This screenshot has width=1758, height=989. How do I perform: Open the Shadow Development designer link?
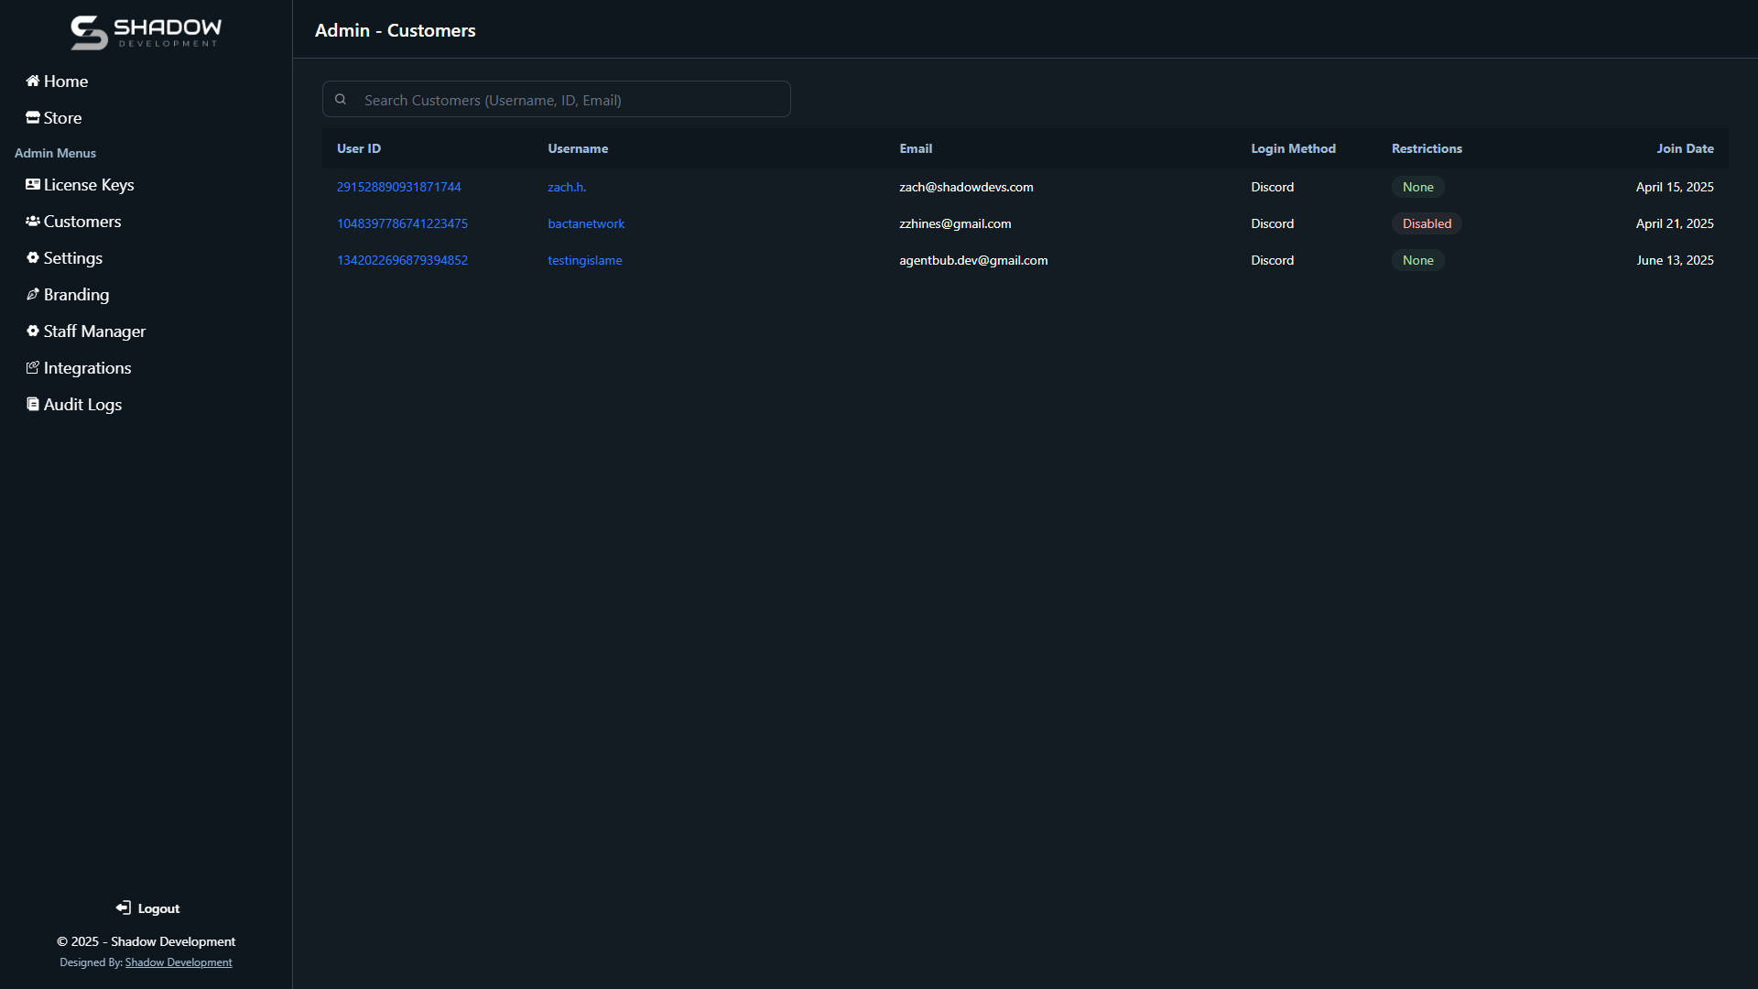coord(179,962)
